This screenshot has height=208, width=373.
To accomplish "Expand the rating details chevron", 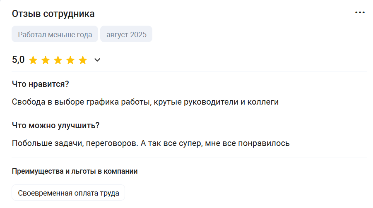I will point(97,60).
